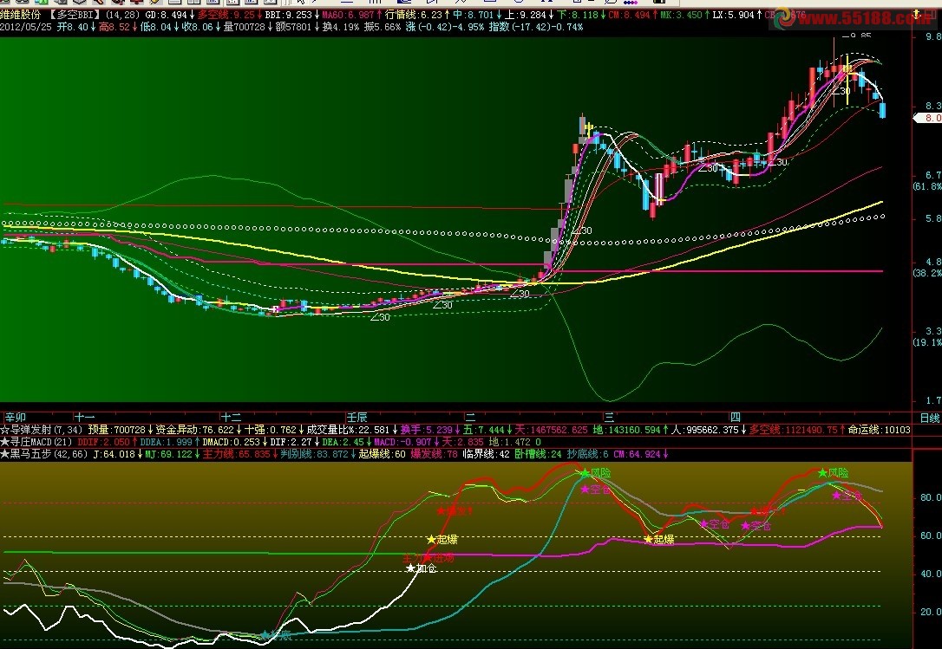942x649 pixels.
Task: Switch period using the 日线 label
Action: (929, 418)
